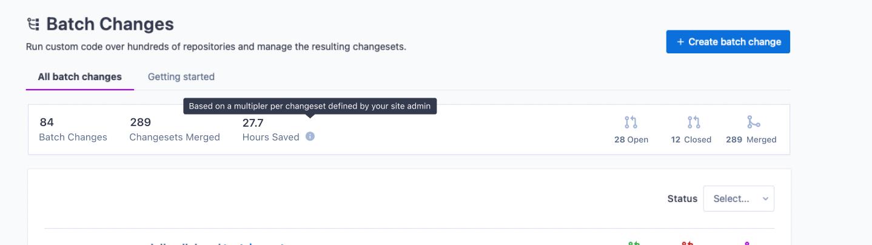Viewport: 872px width, 245px height.
Task: Click the Hours Saved label text
Action: (270, 137)
